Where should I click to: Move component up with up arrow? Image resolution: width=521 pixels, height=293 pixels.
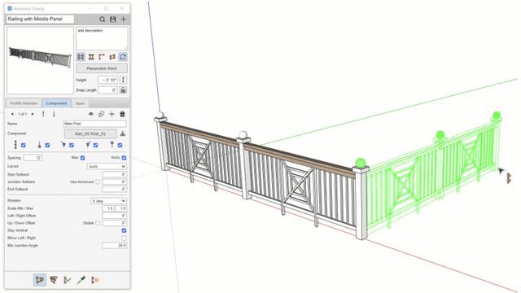pyautogui.click(x=43, y=114)
